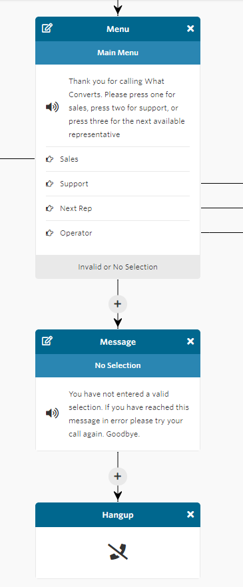Image resolution: width=243 pixels, height=587 pixels.
Task: Add step below Invalid or No Selection
Action: coord(118,303)
